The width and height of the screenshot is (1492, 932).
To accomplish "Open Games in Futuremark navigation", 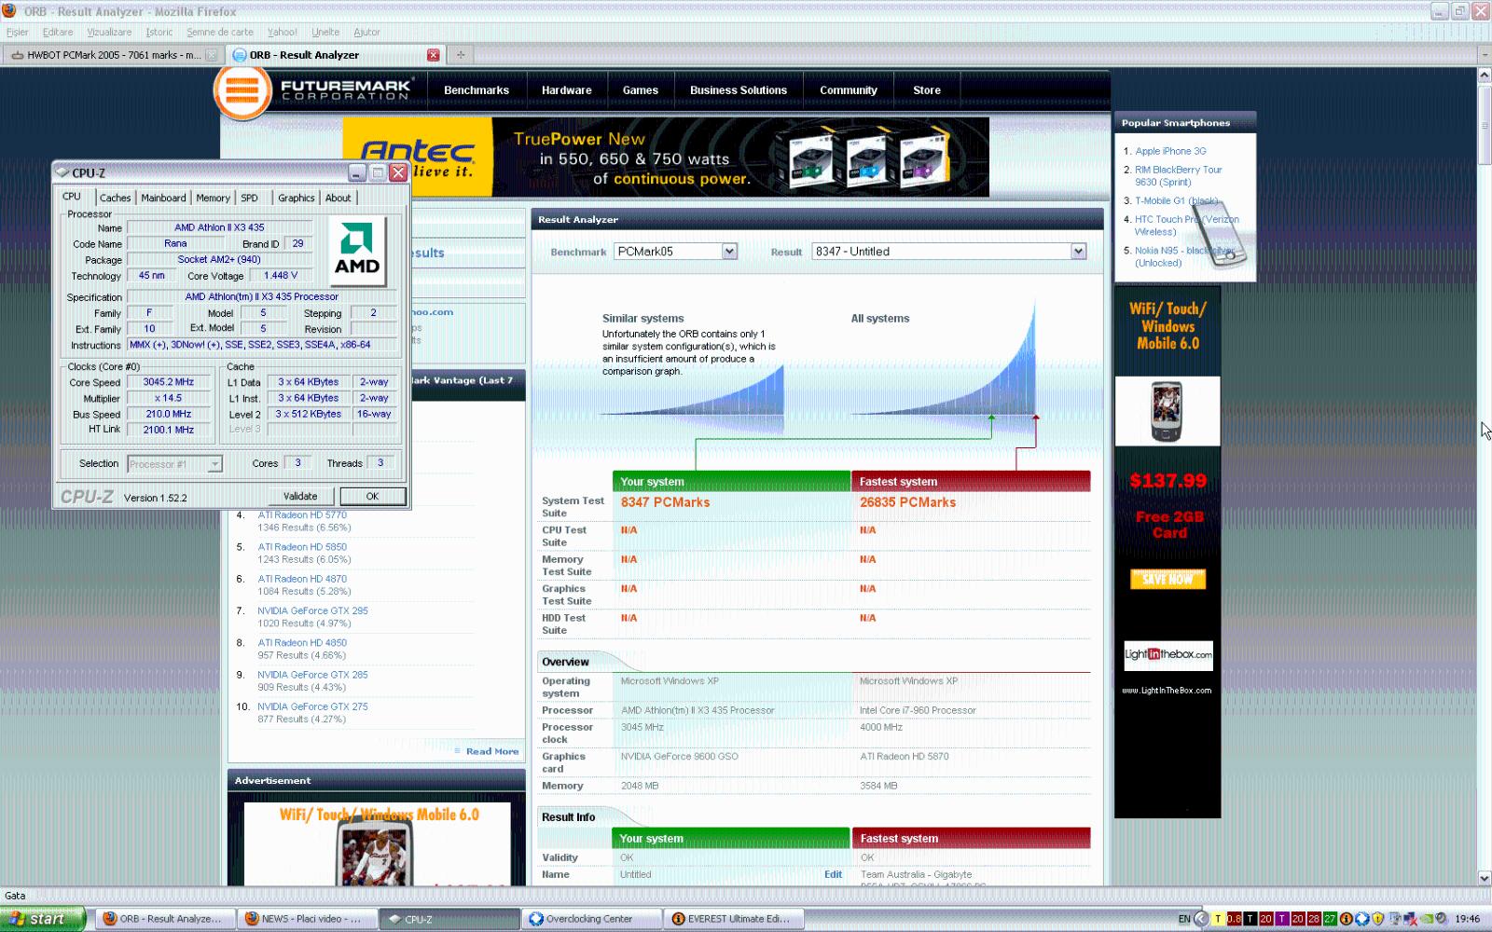I will click(x=640, y=90).
